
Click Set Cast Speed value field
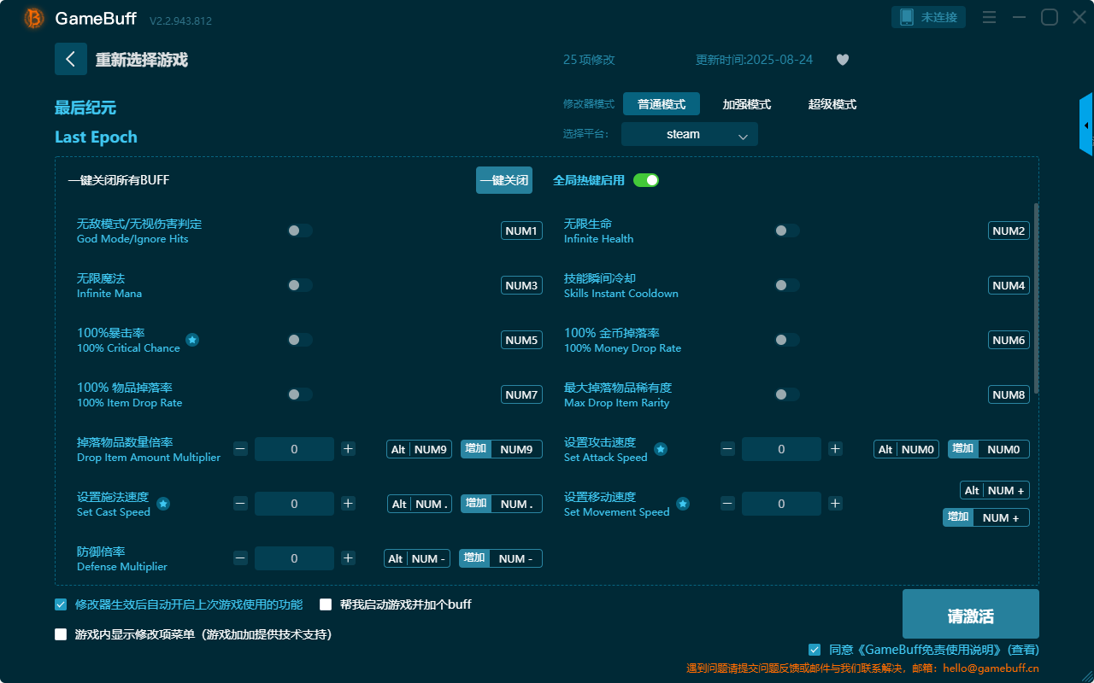point(294,504)
